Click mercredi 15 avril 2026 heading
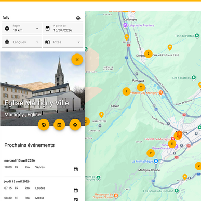 coord(20,160)
